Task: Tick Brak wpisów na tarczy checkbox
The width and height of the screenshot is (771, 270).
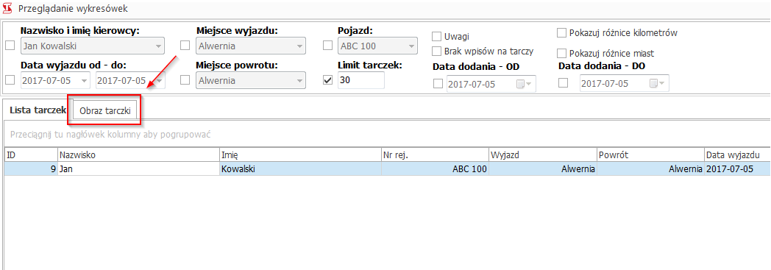Action: click(436, 51)
